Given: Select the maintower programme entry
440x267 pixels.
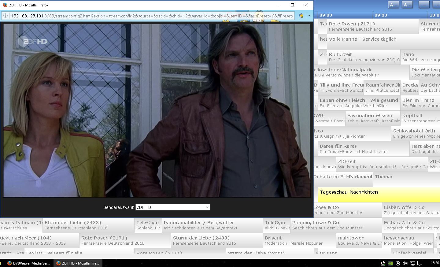Looking at the screenshot, I should coord(359,240).
